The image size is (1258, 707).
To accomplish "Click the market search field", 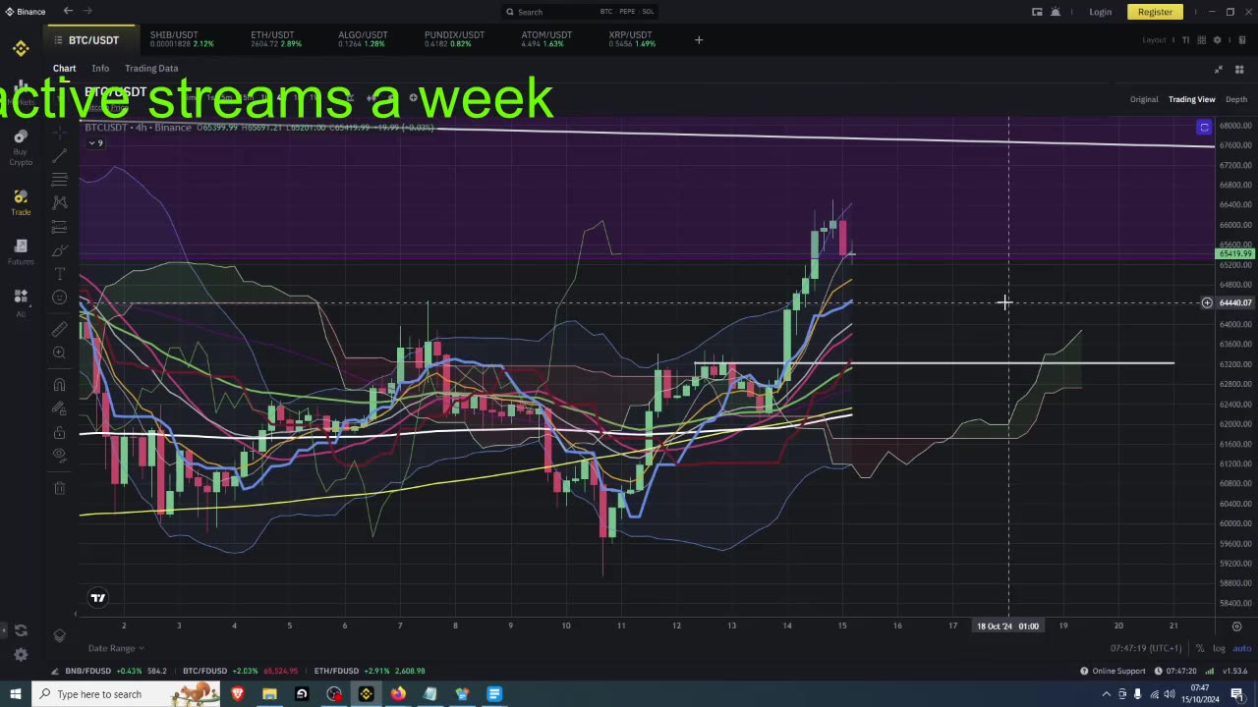I will (x=579, y=12).
